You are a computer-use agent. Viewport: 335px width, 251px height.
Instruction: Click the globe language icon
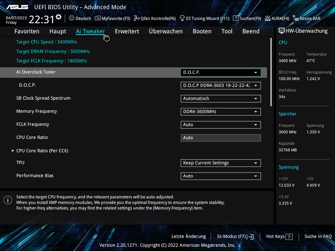(72, 18)
